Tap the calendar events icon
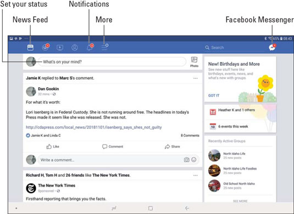294x214 pixels. click(213, 127)
